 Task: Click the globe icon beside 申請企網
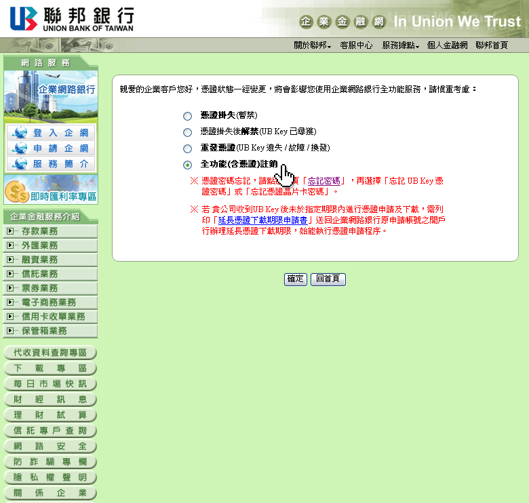[20, 148]
